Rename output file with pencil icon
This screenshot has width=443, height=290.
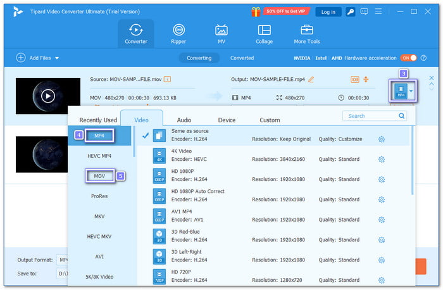point(311,79)
